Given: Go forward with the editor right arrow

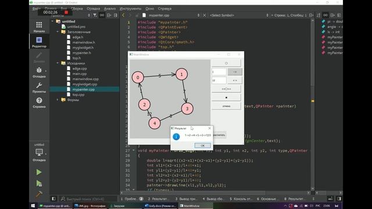Looking at the screenshot, I should pyautogui.click(x=130, y=15).
